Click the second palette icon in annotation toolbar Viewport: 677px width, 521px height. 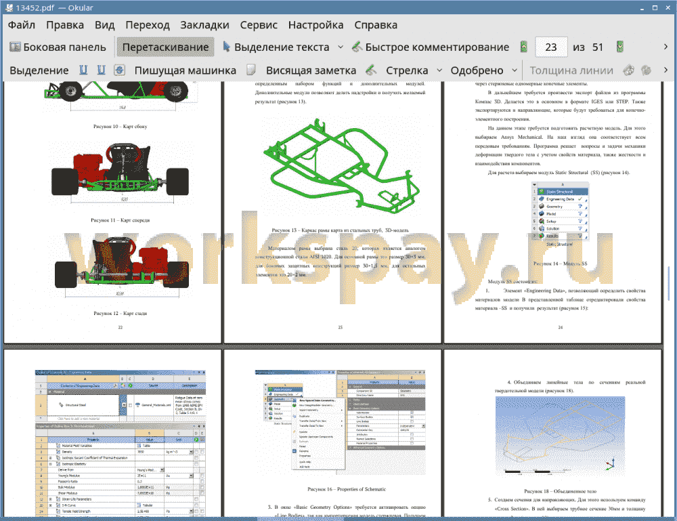[646, 70]
